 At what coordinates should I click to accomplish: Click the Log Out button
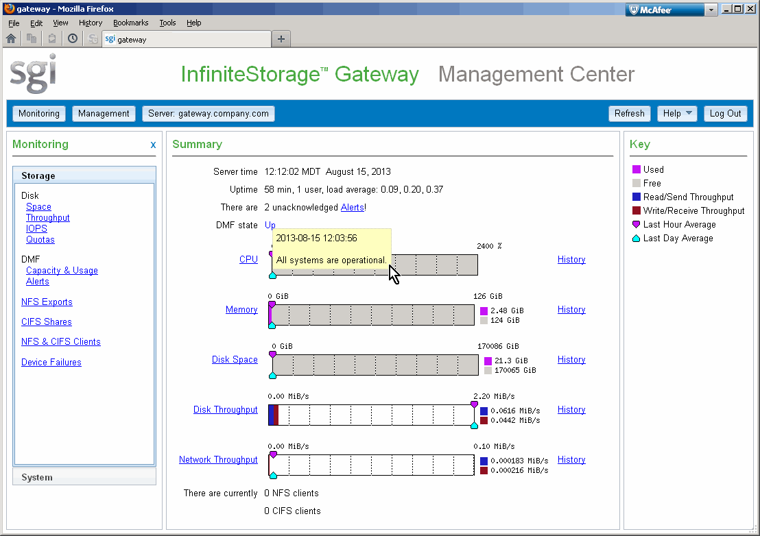click(726, 113)
